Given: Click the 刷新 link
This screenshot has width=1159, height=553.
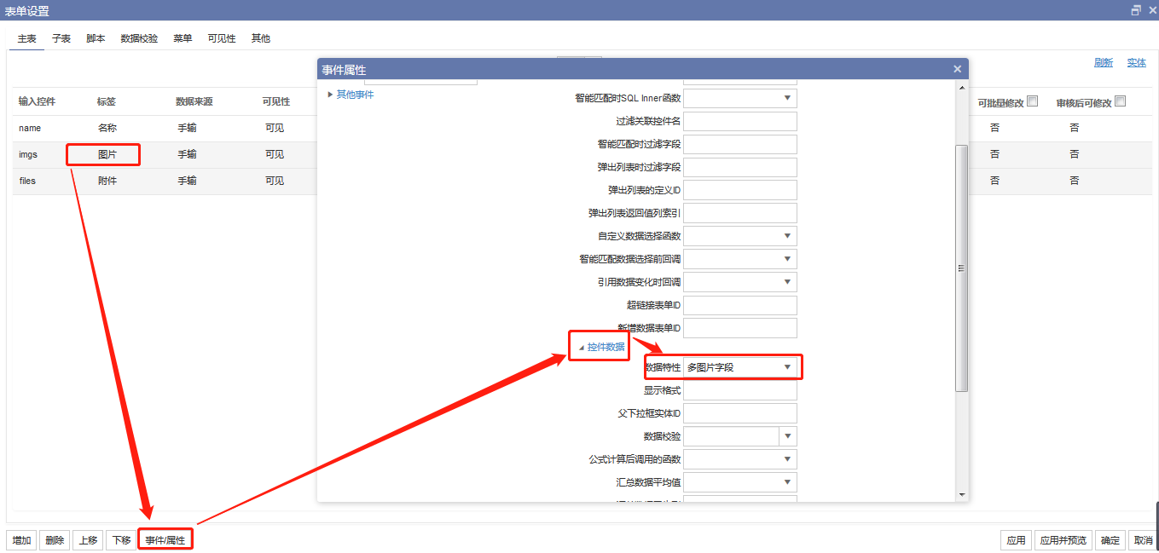Looking at the screenshot, I should (x=1102, y=62).
